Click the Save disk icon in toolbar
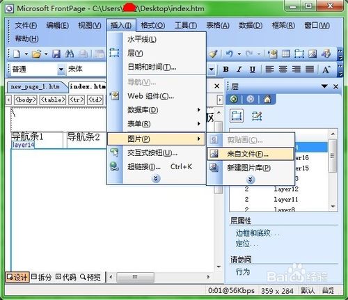Image resolution: width=348 pixels, height=300 pixels. pos(56,54)
